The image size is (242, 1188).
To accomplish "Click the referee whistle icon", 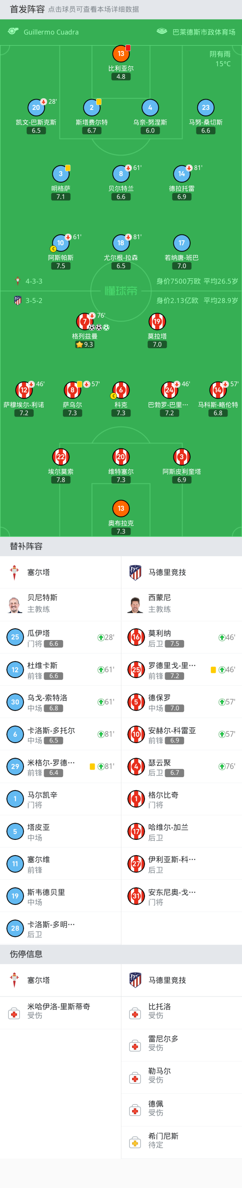I will click(x=13, y=31).
